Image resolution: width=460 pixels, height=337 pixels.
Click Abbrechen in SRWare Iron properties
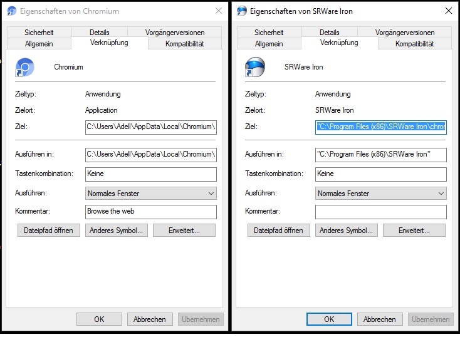pos(380,319)
